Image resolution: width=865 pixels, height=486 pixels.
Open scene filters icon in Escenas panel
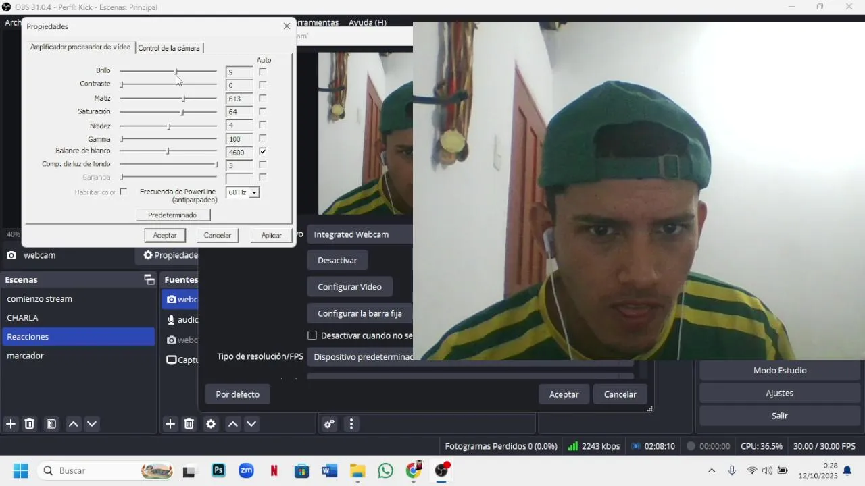coord(51,424)
